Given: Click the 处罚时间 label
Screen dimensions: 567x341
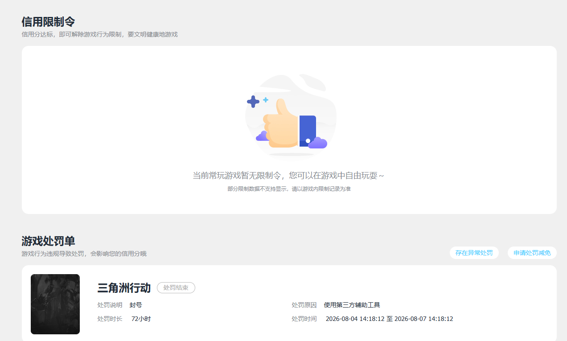Looking at the screenshot, I should pyautogui.click(x=304, y=319).
